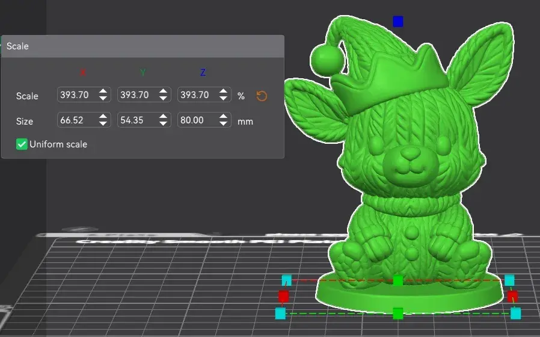The width and height of the screenshot is (540, 337).
Task: Toggle the Uniform scale checkbox
Action: point(22,144)
